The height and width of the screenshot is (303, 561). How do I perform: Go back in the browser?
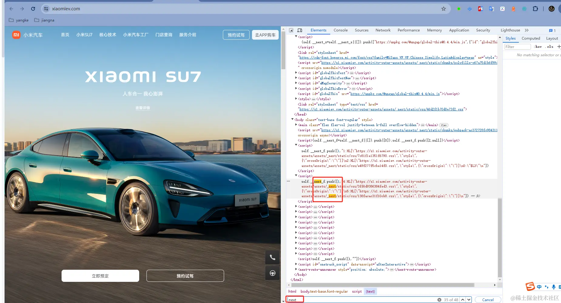(11, 9)
